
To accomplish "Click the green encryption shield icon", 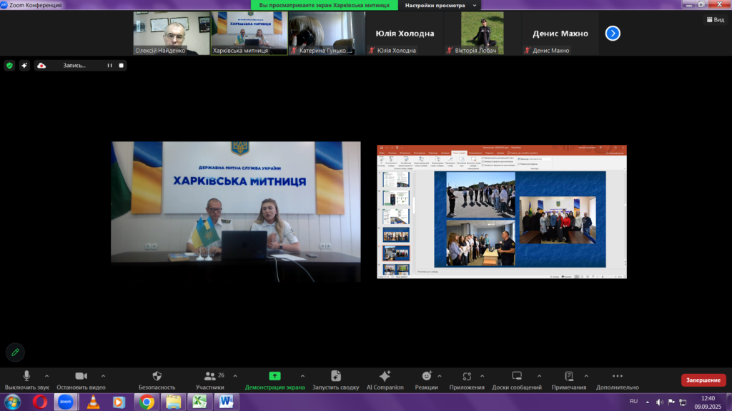I will (9, 65).
